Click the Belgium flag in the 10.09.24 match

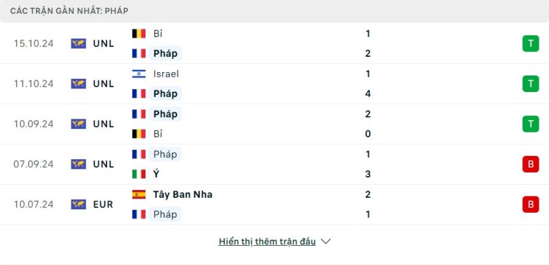139,134
